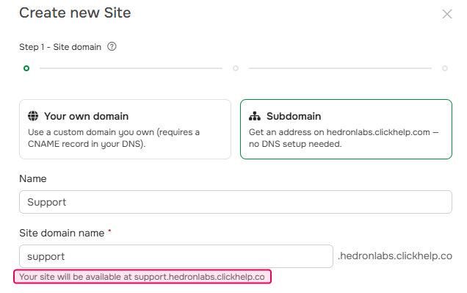Viewport: 467px width, 293px height.
Task: Click the third step indicator circle
Action: coord(445,68)
